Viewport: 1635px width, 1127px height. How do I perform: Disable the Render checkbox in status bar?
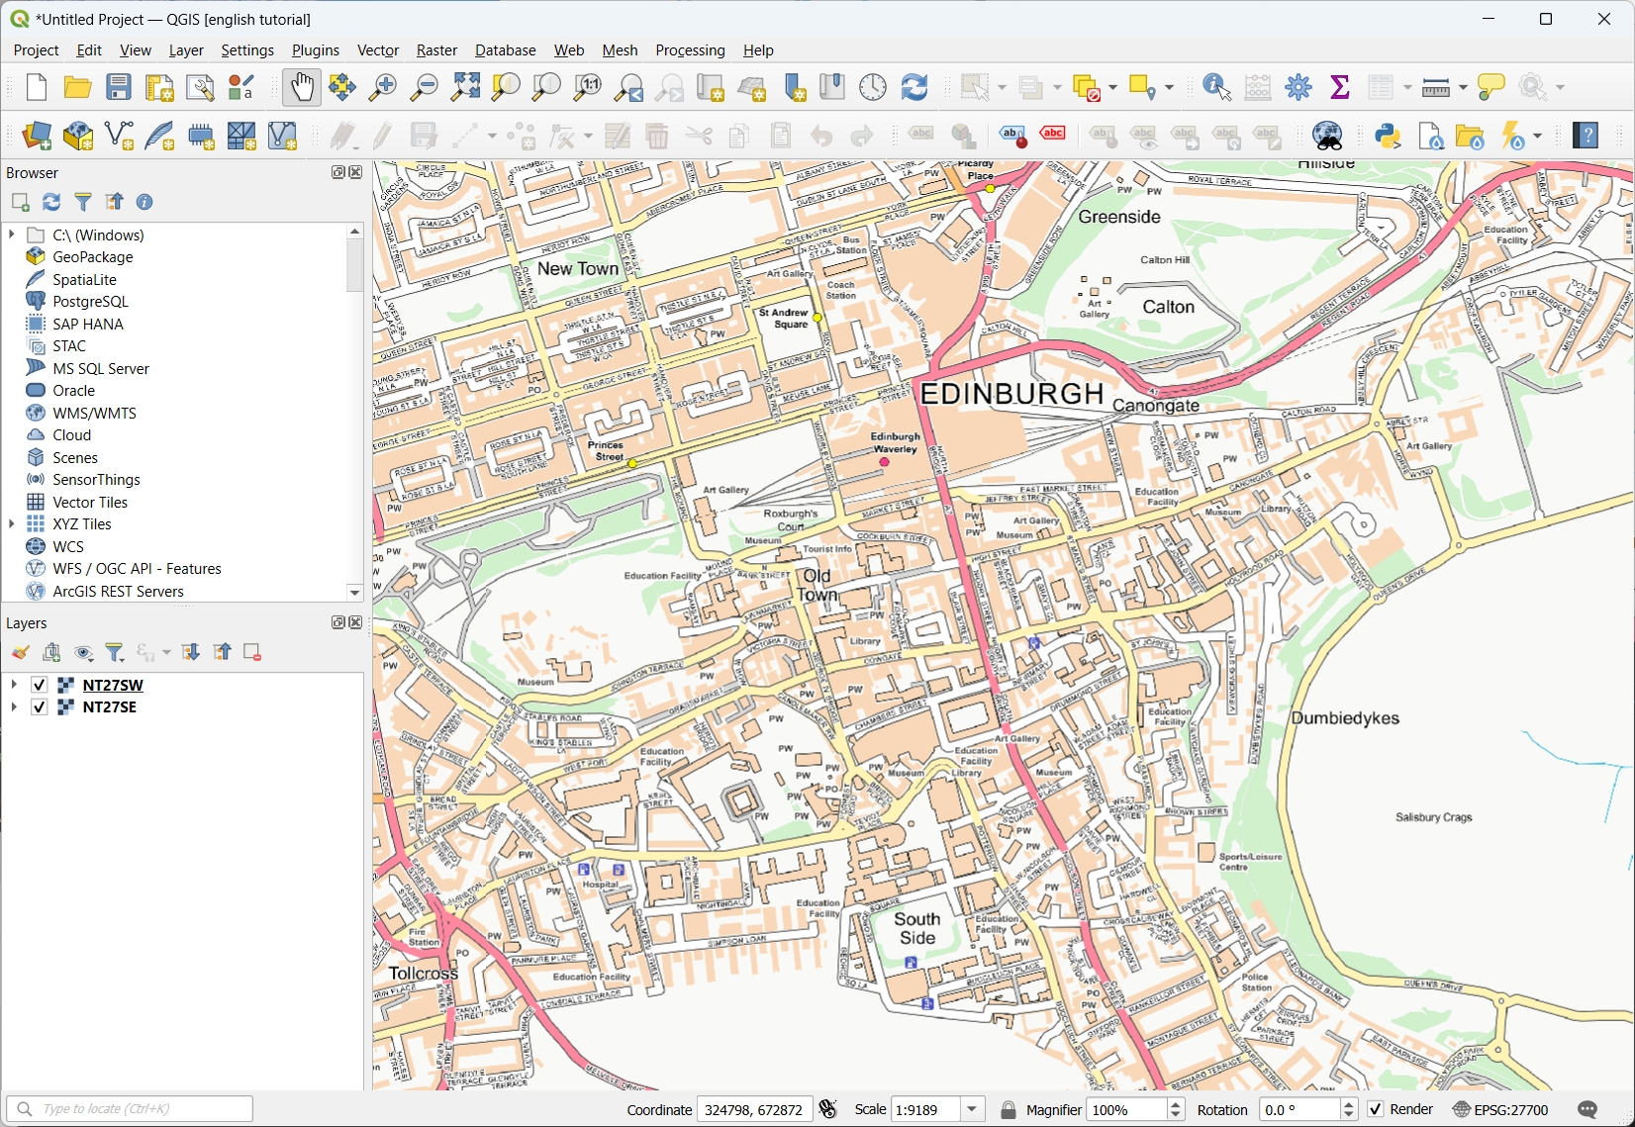click(x=1376, y=1109)
